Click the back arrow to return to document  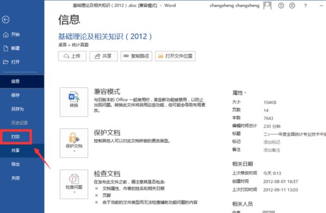click(x=5, y=20)
